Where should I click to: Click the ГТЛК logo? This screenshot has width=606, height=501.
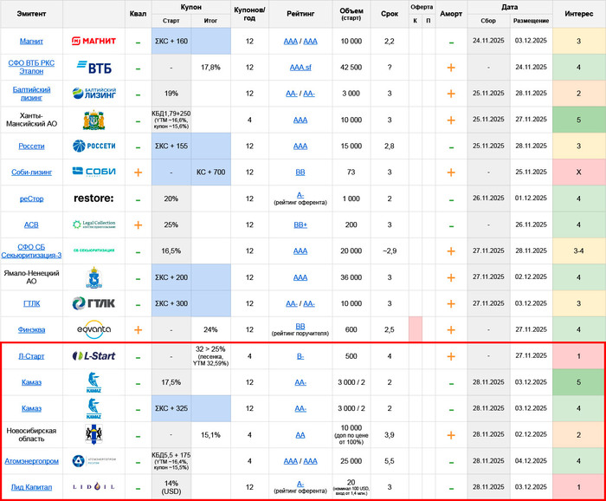(93, 303)
